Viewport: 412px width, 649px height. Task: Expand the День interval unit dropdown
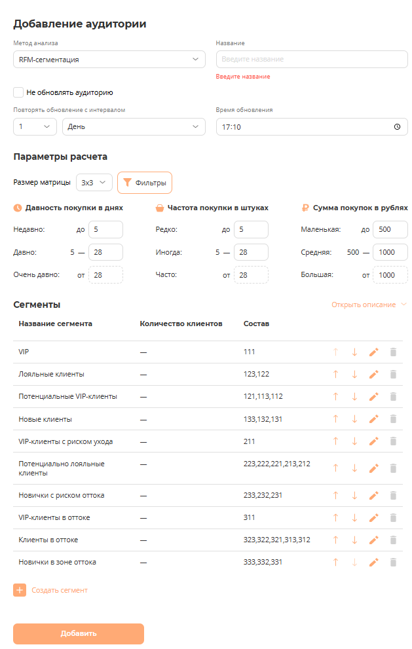pos(134,127)
